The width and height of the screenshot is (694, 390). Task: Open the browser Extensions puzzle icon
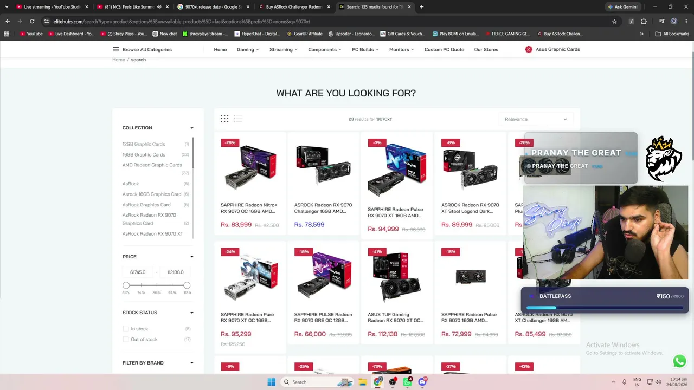(644, 21)
